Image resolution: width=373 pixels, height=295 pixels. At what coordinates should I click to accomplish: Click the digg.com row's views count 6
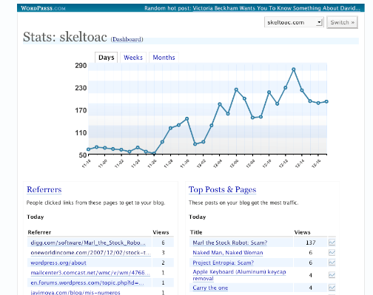[163, 243]
